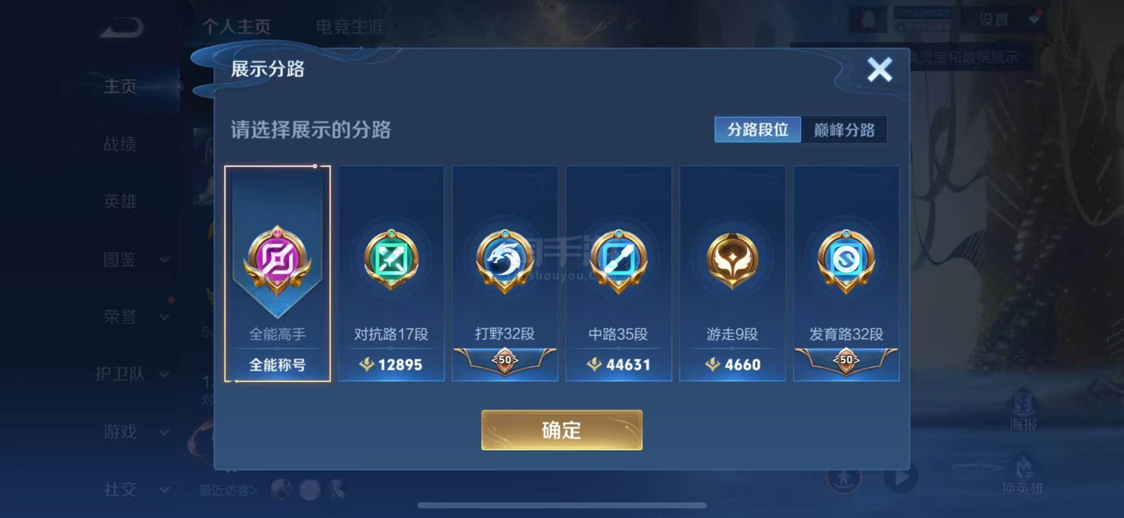Pick the 发育路 blue badge icon
Screen dimensions: 1124x518
pyautogui.click(x=846, y=260)
